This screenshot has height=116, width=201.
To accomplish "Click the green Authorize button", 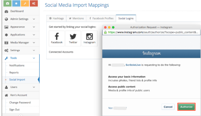I will pos(187,107).
